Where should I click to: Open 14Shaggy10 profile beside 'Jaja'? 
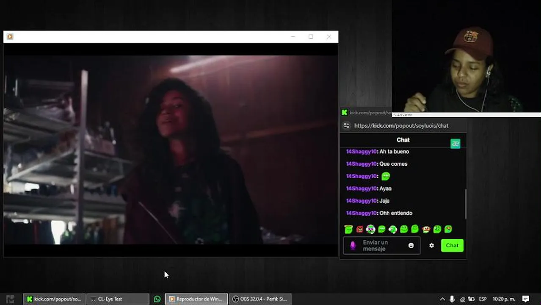click(362, 201)
